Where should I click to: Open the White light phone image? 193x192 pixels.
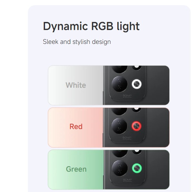tap(136, 85)
